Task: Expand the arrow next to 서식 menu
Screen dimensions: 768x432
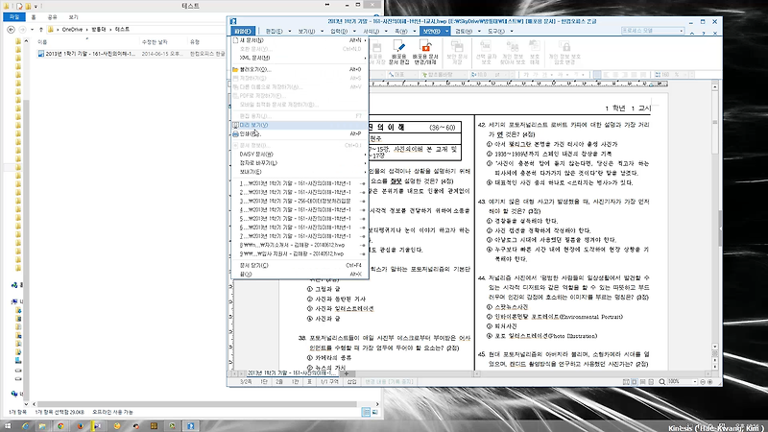Action: coord(386,32)
